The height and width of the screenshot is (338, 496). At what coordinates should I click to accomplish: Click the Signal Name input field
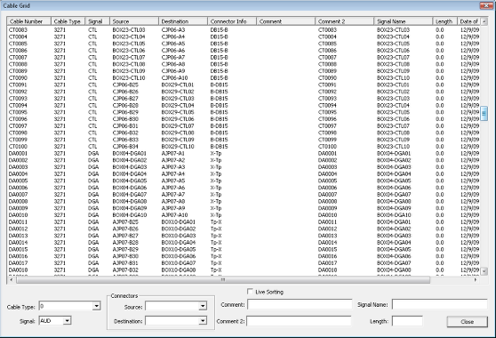[x=440, y=304]
